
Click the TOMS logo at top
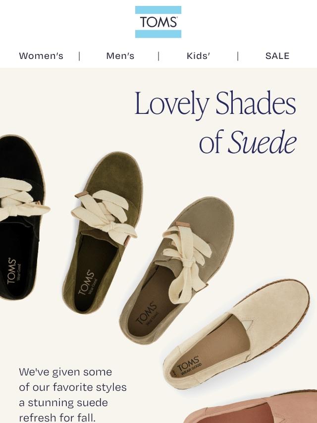[x=158, y=22]
